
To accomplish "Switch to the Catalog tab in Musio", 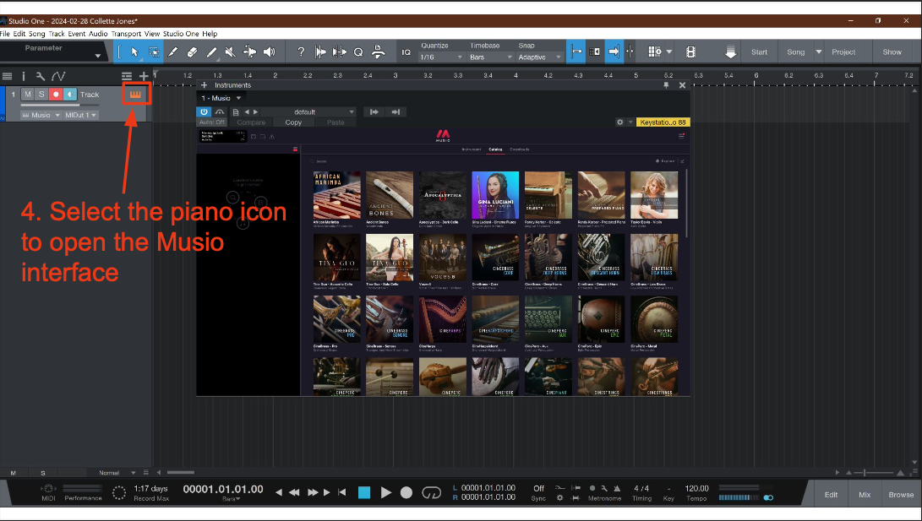I will click(495, 149).
